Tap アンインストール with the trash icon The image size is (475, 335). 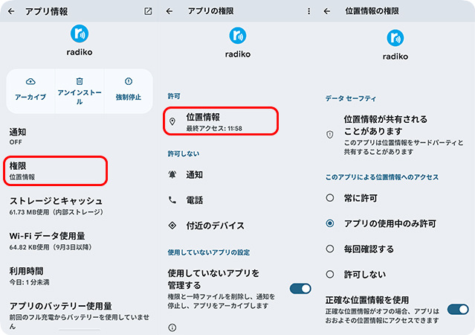pyautogui.click(x=80, y=91)
